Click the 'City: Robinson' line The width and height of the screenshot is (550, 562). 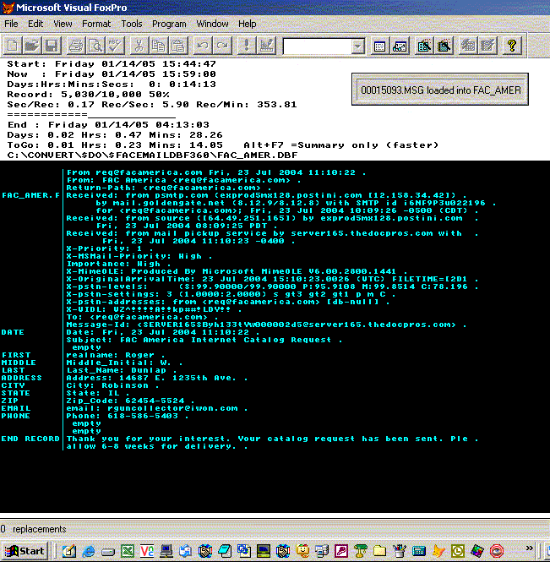[x=112, y=385]
